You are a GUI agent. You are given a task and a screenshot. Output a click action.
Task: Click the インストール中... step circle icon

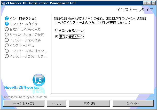click(7, 45)
